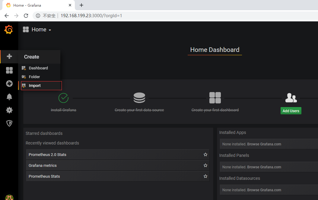Click the Home dashboard grid icon

pos(26,30)
